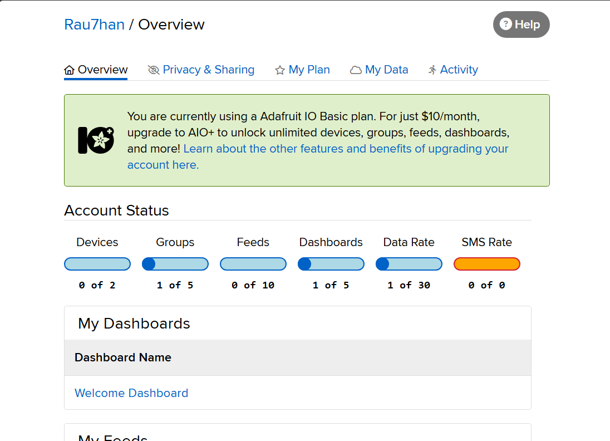Open the Rau7han profile link

tap(94, 24)
